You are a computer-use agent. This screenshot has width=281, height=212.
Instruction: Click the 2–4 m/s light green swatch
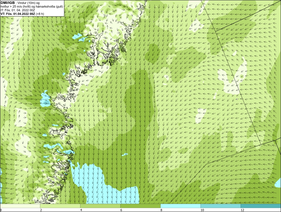(60, 206)
